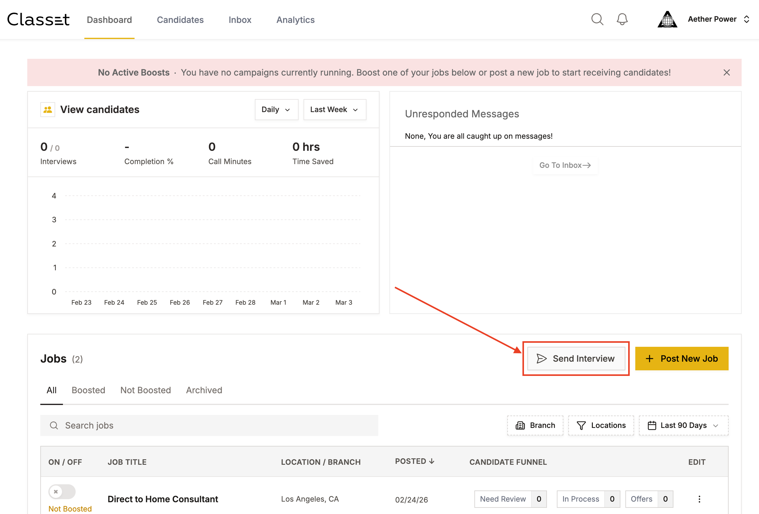Sort by the POSTED column header
Image resolution: width=759 pixels, height=514 pixels.
[x=415, y=461]
